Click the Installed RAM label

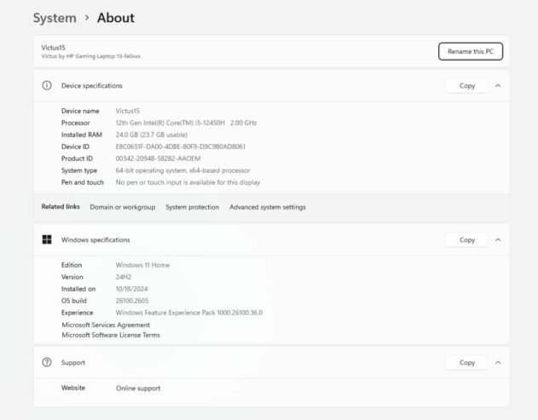click(82, 135)
